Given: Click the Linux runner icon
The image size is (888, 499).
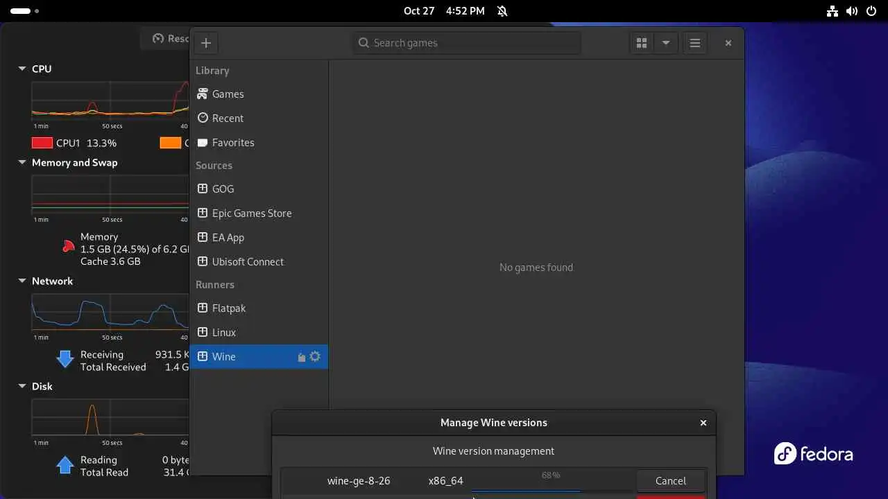Looking at the screenshot, I should (x=203, y=332).
